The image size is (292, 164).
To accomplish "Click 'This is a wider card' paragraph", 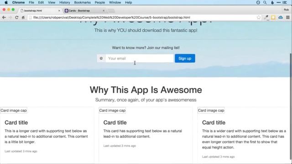I will click(244, 139).
